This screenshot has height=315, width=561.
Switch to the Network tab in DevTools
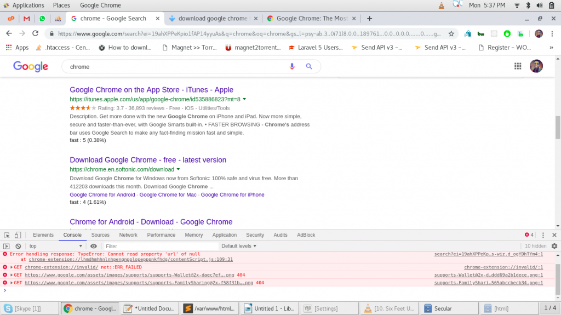pyautogui.click(x=128, y=235)
